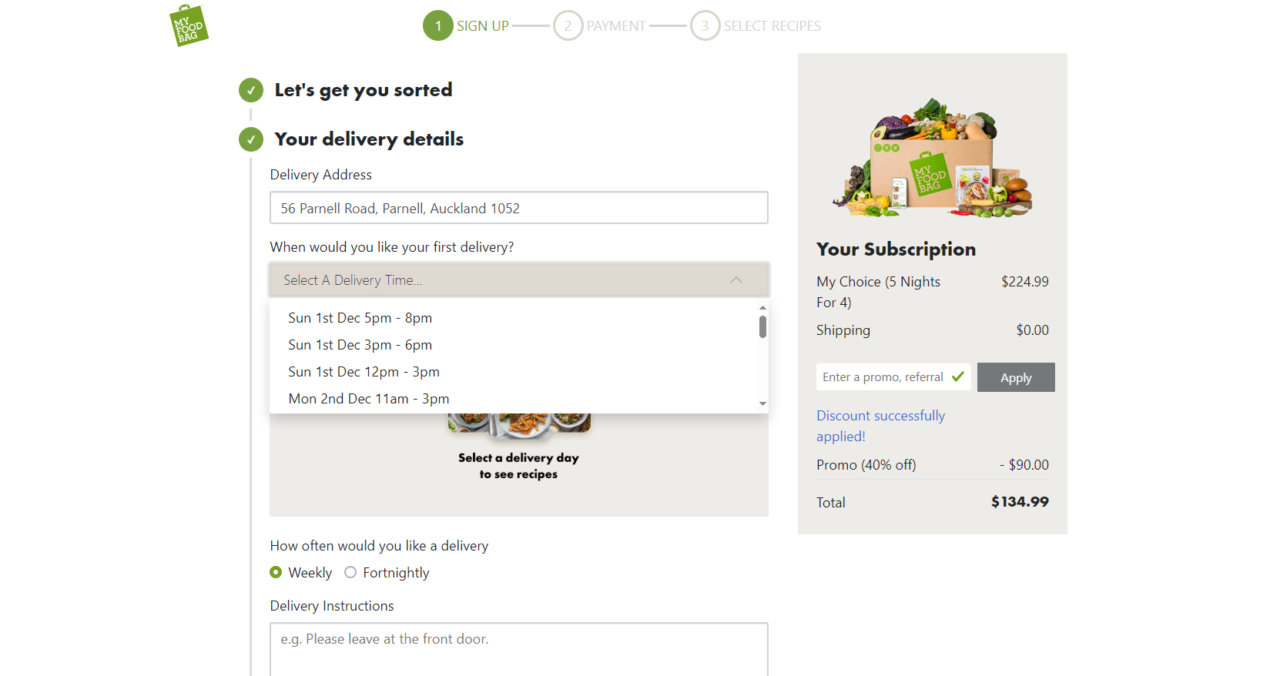Select the Fortnightly delivery option
1270x676 pixels.
pyautogui.click(x=350, y=572)
